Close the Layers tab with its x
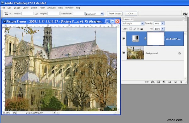This screenshot has height=123, width=189. 132,19
